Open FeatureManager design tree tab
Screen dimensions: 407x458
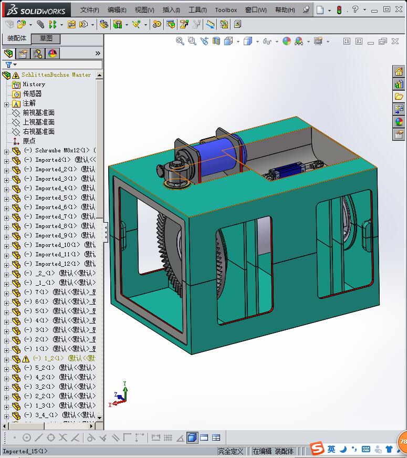coord(9,54)
